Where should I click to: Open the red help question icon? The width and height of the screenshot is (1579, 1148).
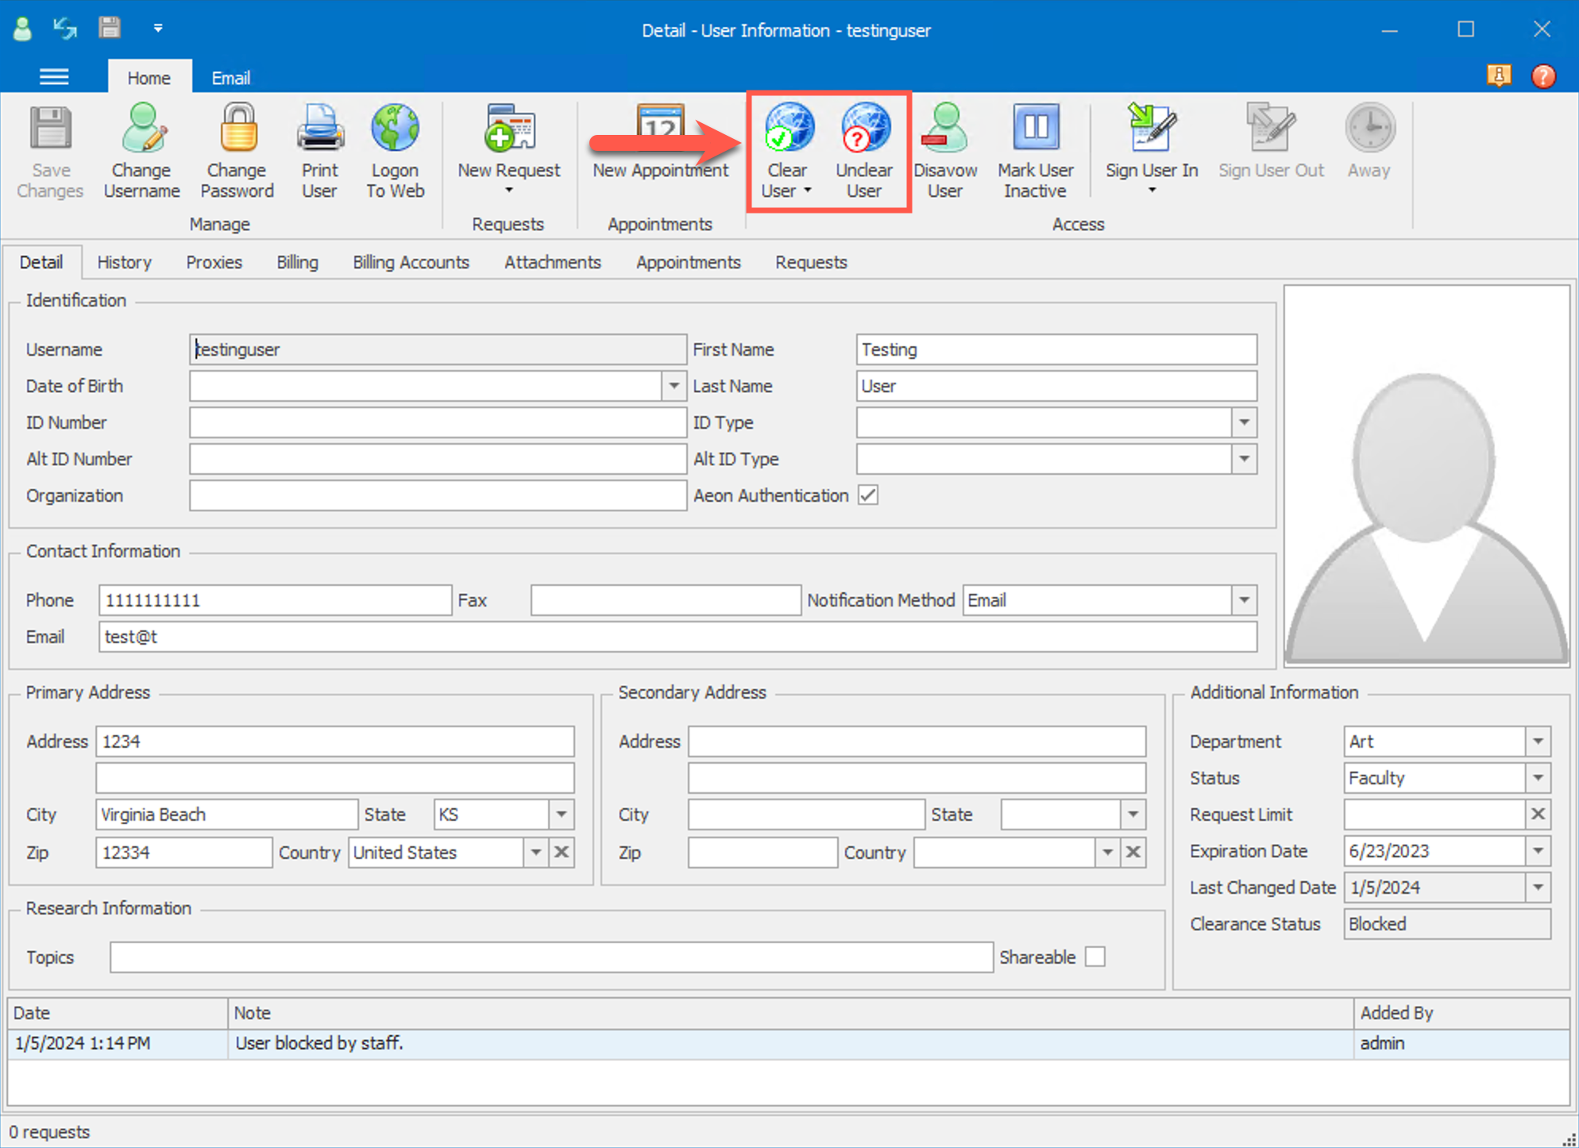tap(1542, 76)
